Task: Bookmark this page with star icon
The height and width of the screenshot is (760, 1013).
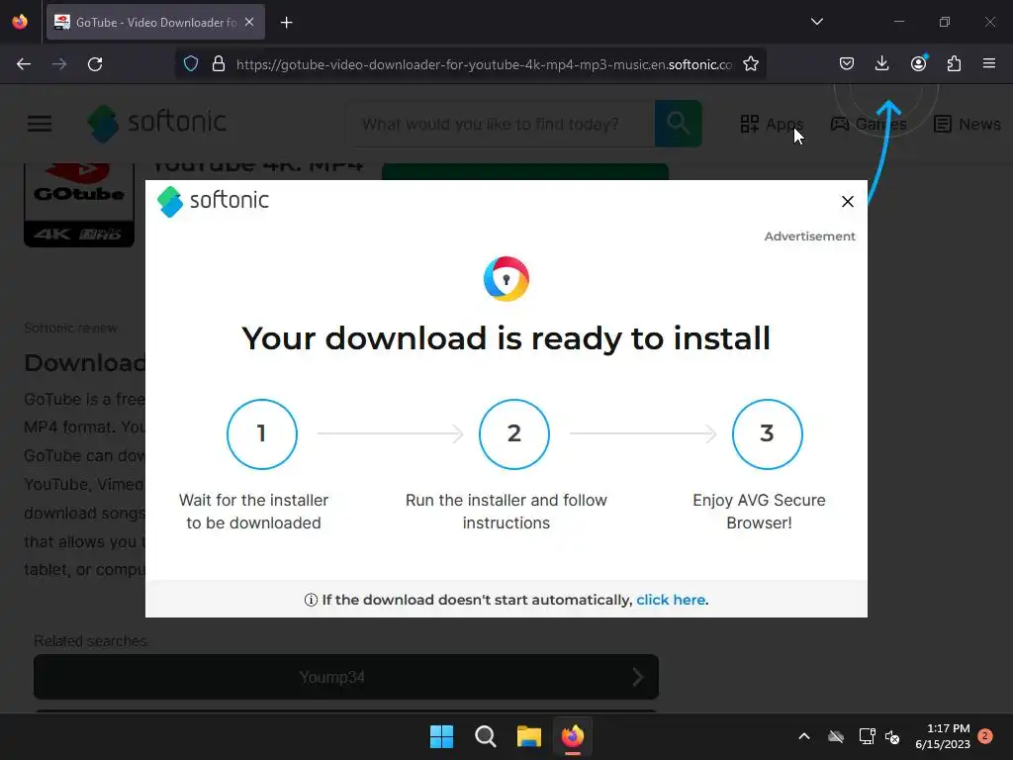Action: coord(751,64)
